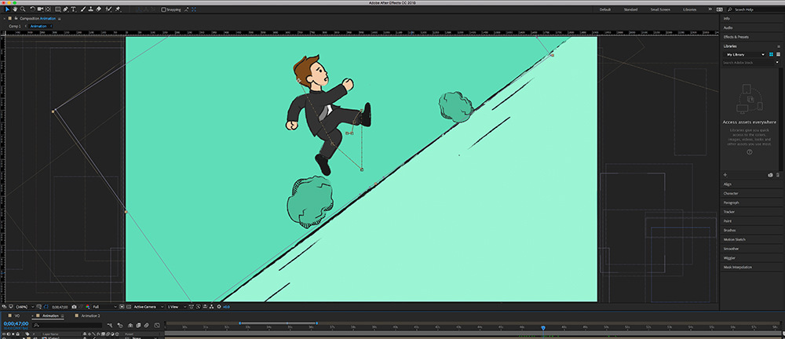Select the Horizontal Type tool
785x339 pixels.
pyautogui.click(x=73, y=9)
